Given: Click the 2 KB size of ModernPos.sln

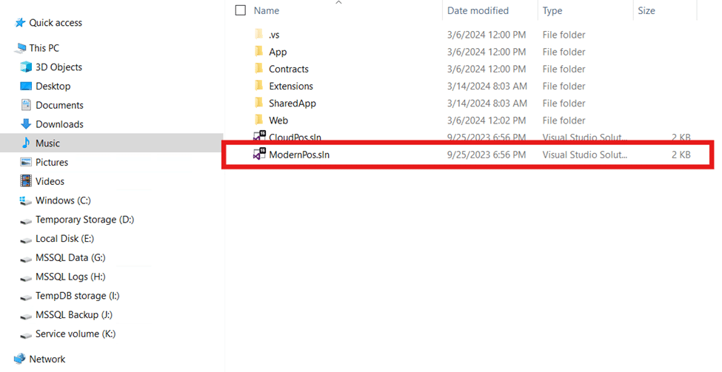Looking at the screenshot, I should click(x=681, y=155).
